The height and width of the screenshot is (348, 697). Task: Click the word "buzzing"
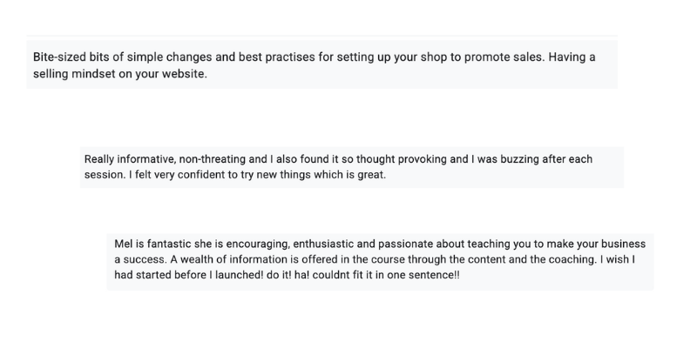[x=517, y=159]
